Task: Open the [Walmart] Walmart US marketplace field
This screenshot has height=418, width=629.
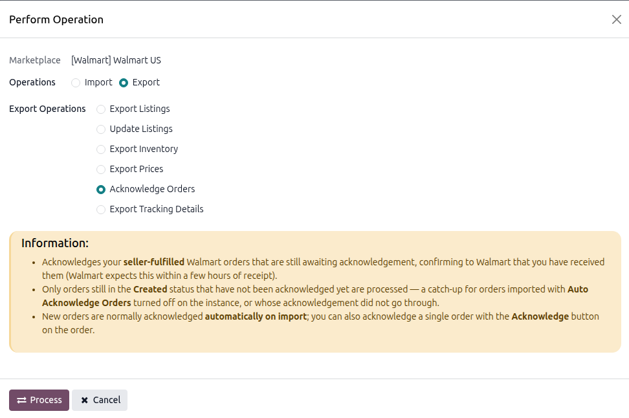Action: pos(116,60)
